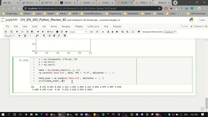The width and height of the screenshot is (208, 117).
Task: Click the pencil edit icon near Trusted
Action: click(191, 27)
